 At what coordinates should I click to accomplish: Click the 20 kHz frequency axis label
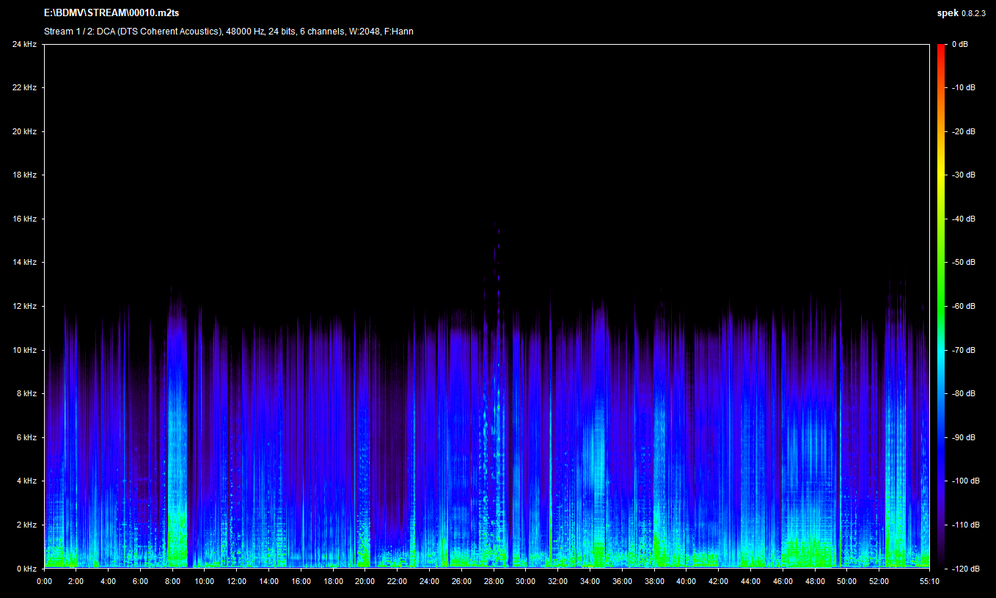pyautogui.click(x=24, y=132)
